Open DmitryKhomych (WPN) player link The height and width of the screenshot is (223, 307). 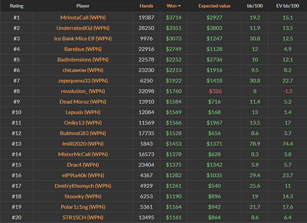click(x=82, y=186)
